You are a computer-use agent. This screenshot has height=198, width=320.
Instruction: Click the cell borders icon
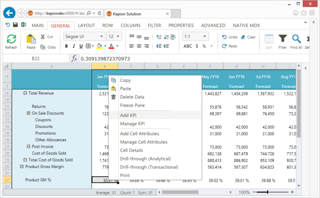[88, 46]
